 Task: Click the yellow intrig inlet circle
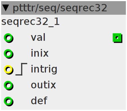pyautogui.click(x=8, y=69)
